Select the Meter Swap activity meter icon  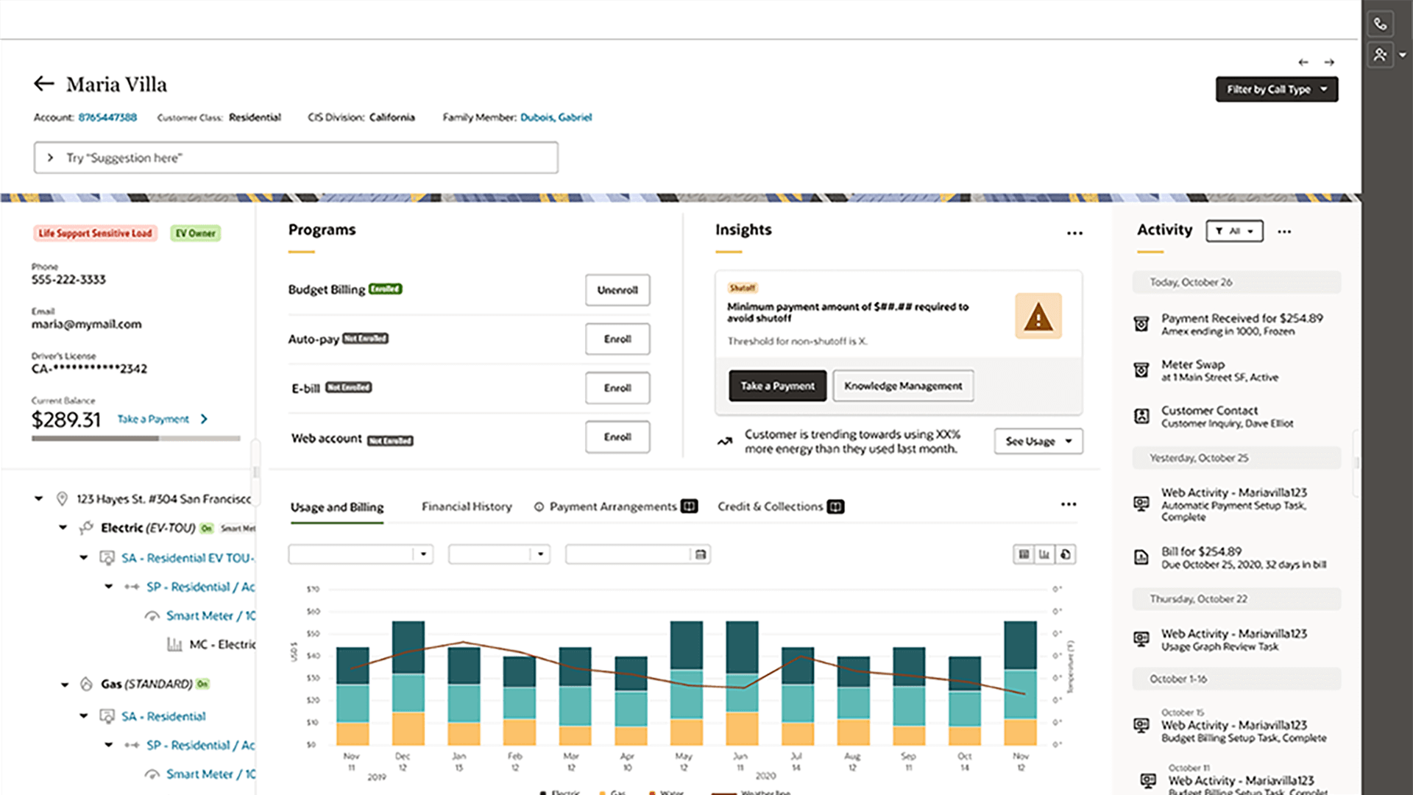[x=1141, y=370]
